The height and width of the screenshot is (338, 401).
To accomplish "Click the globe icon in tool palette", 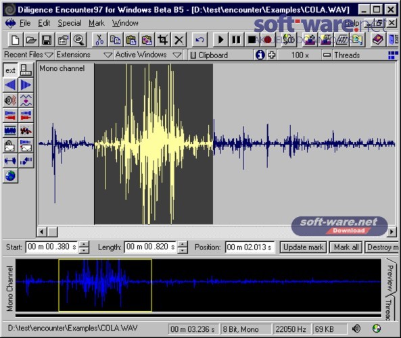I will (10, 176).
